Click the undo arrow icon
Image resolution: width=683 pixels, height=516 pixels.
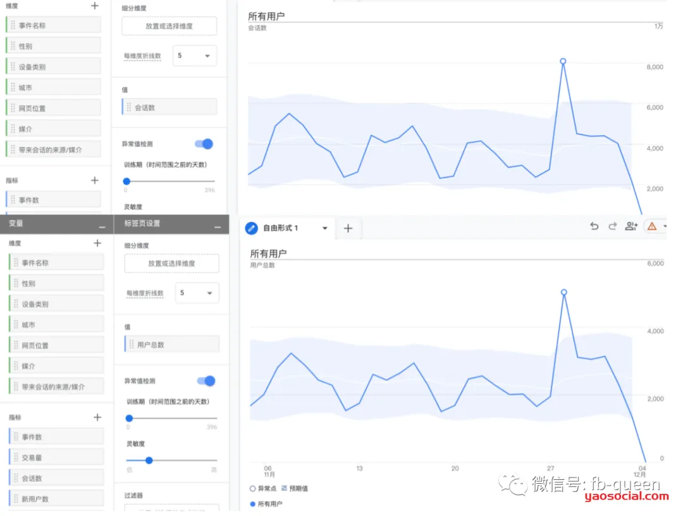pyautogui.click(x=594, y=226)
